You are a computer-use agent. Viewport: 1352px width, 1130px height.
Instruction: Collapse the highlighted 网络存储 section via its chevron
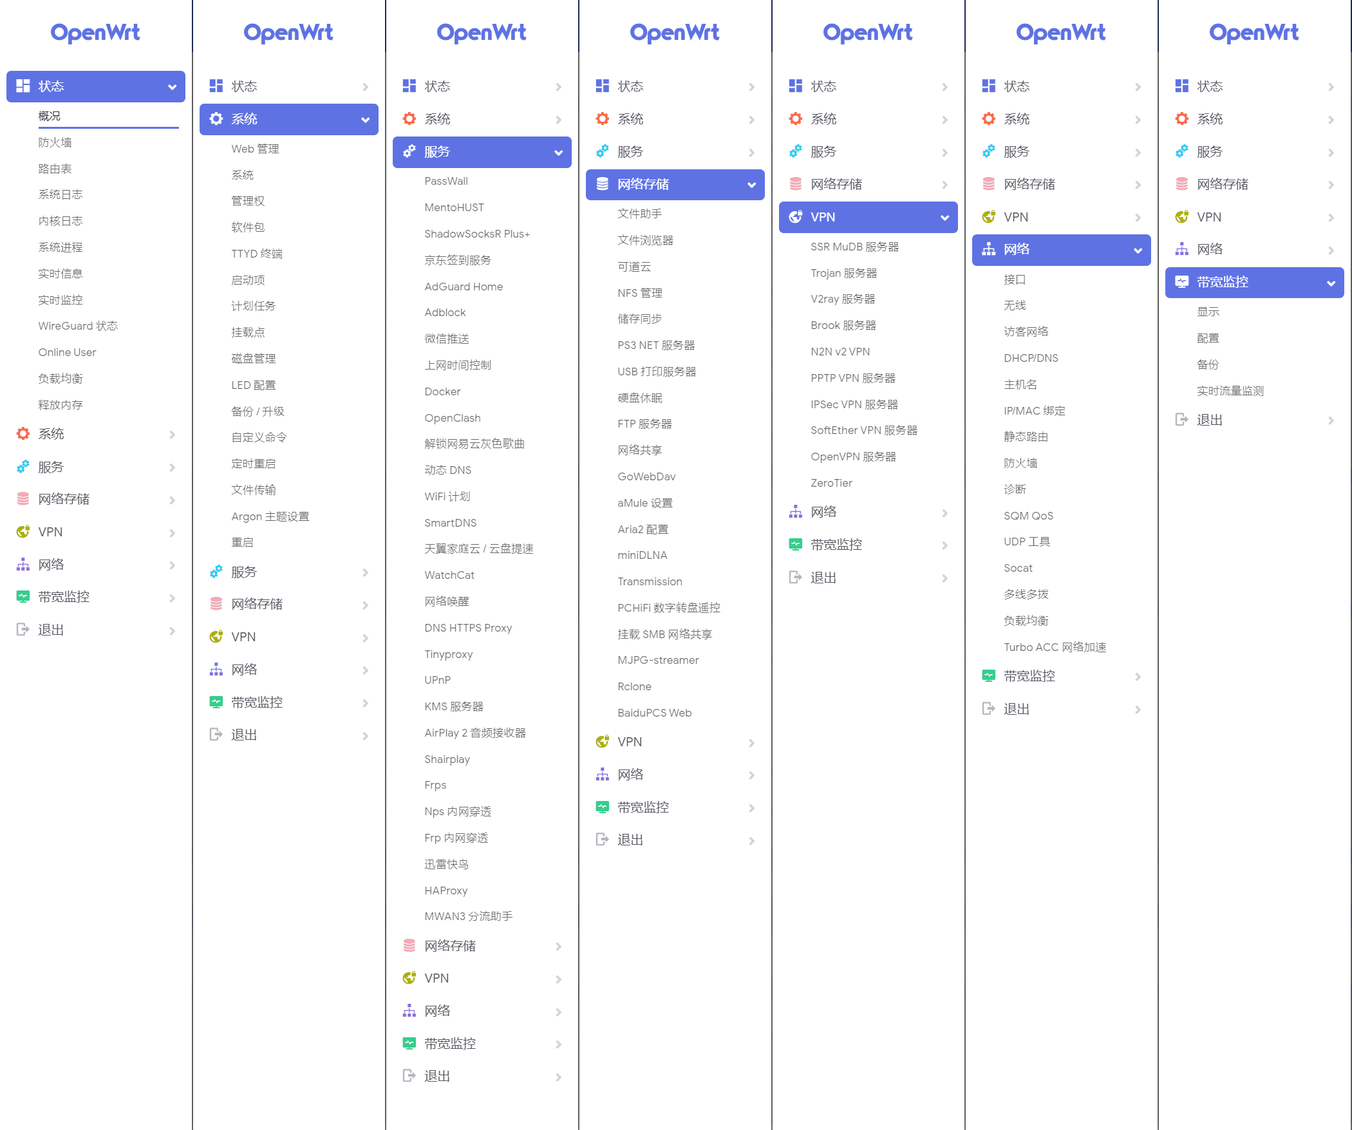(x=751, y=185)
